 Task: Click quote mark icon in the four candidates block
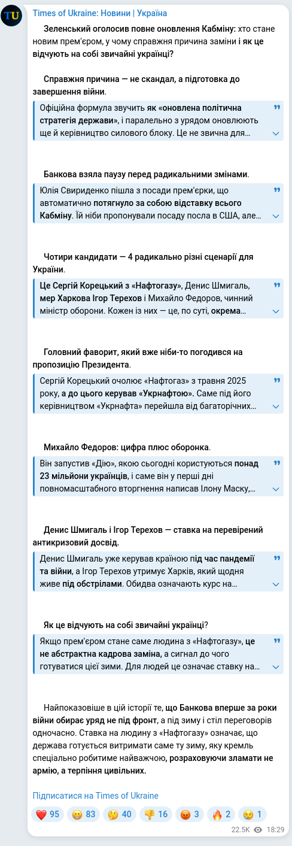pos(276,285)
